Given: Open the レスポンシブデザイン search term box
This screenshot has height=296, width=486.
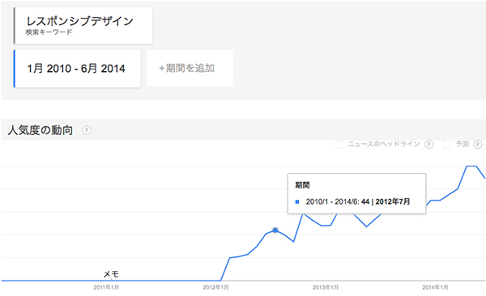Looking at the screenshot, I should pos(83,25).
